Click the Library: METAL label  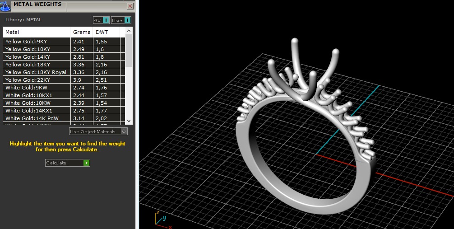(x=23, y=20)
